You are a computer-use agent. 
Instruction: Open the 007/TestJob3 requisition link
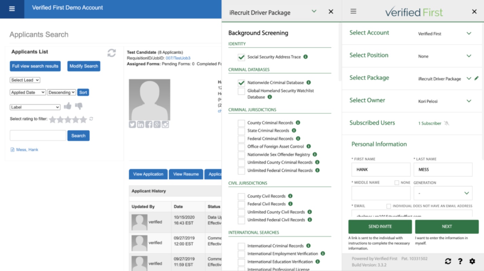[178, 58]
